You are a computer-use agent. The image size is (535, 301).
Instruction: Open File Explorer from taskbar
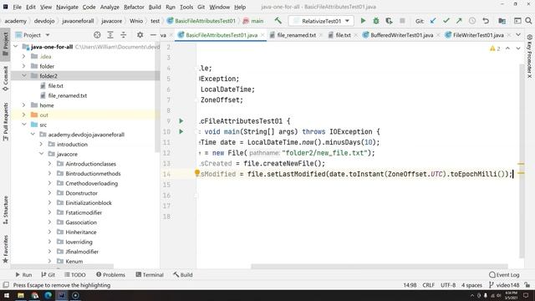point(21,295)
